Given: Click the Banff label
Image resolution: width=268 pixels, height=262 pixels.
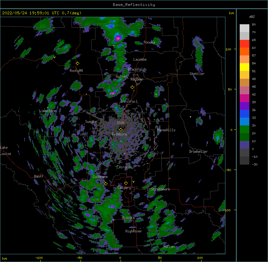Looking at the screenshot, I should pyautogui.click(x=39, y=176).
